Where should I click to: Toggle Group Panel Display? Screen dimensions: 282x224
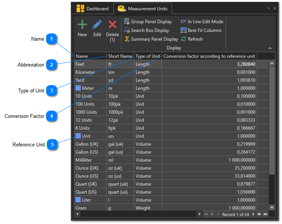(x=148, y=22)
